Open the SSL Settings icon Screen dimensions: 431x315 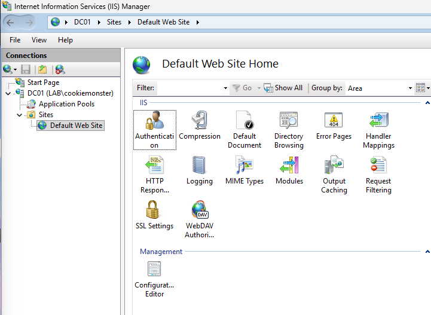[x=155, y=211]
